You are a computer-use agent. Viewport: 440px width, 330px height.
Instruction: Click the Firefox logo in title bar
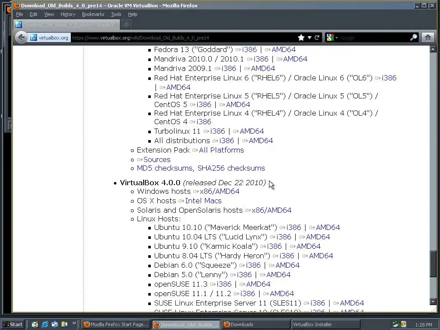click(17, 5)
